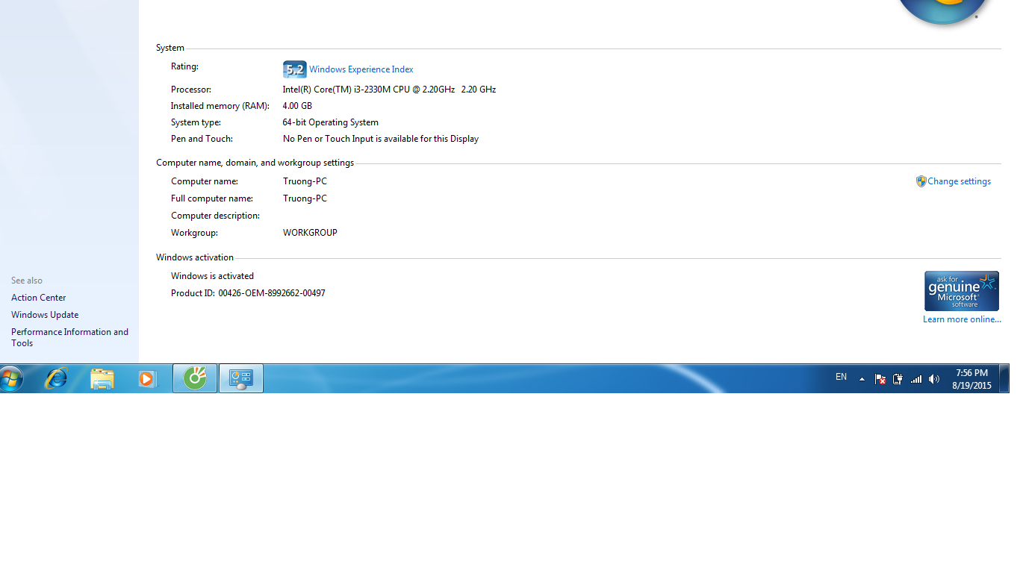Image resolution: width=1020 pixels, height=573 pixels.
Task: Open Windows Media Player from taskbar
Action: 148,379
